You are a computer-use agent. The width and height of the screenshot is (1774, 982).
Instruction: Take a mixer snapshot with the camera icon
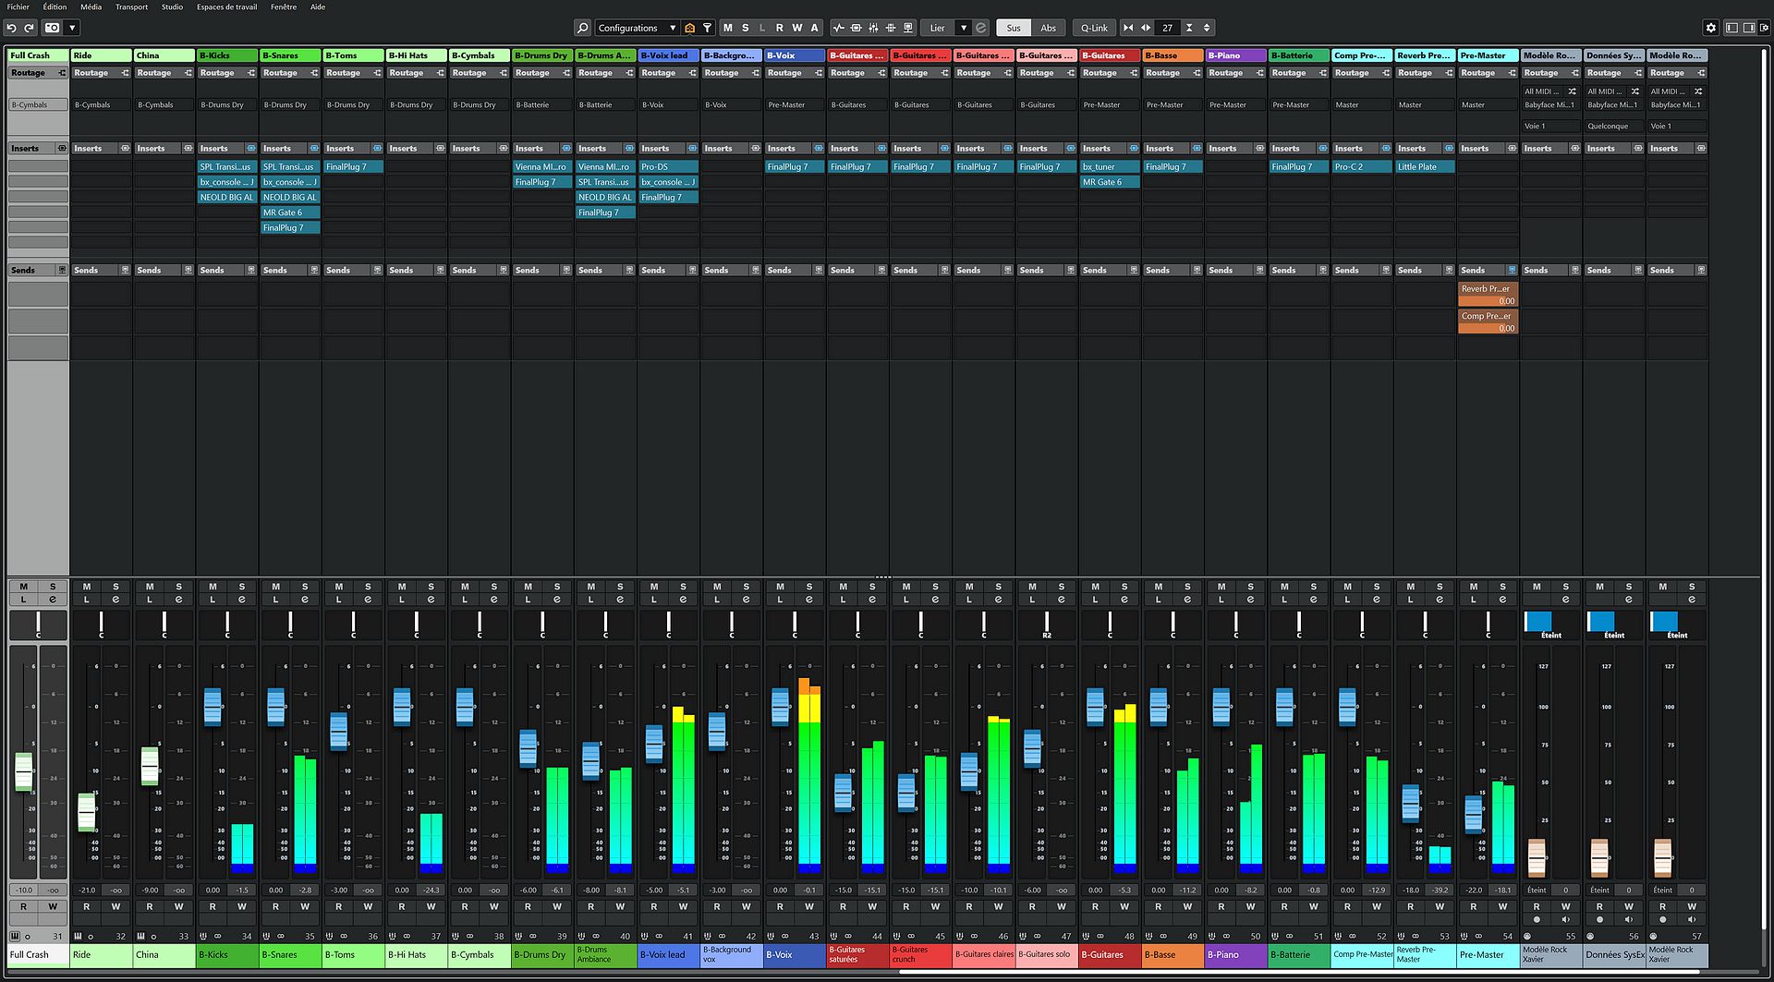[53, 28]
